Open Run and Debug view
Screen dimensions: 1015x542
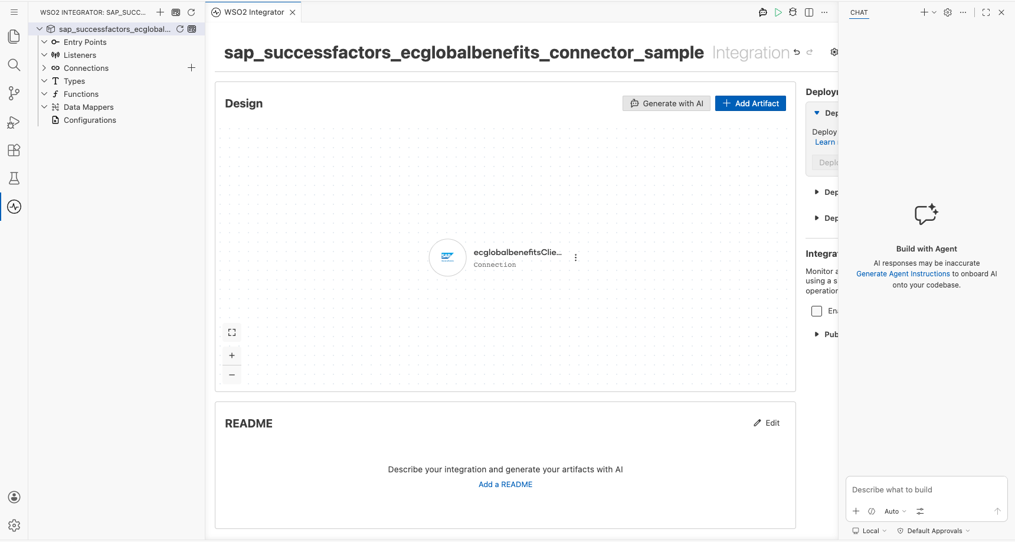[14, 122]
